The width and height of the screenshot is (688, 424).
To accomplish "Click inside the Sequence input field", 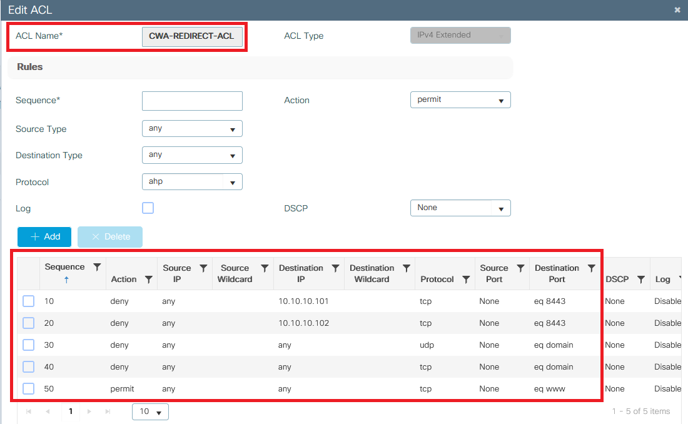I will (x=192, y=101).
